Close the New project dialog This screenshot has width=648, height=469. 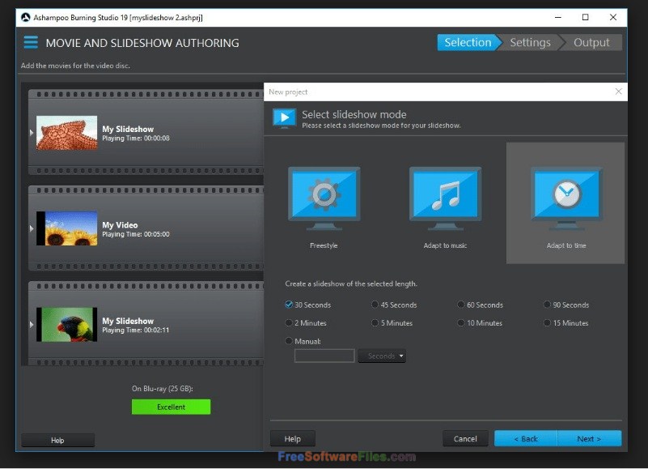(618, 92)
